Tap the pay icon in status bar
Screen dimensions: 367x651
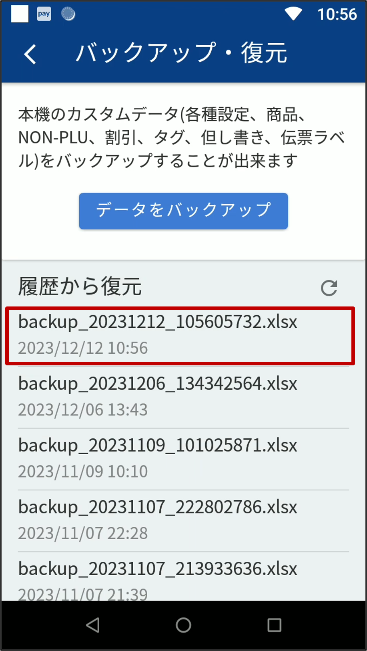point(44,14)
